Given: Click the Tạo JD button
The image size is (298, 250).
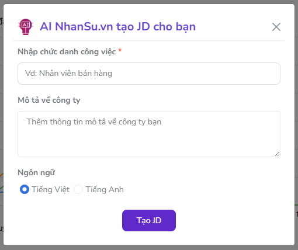Looking at the screenshot, I should pyautogui.click(x=149, y=220).
